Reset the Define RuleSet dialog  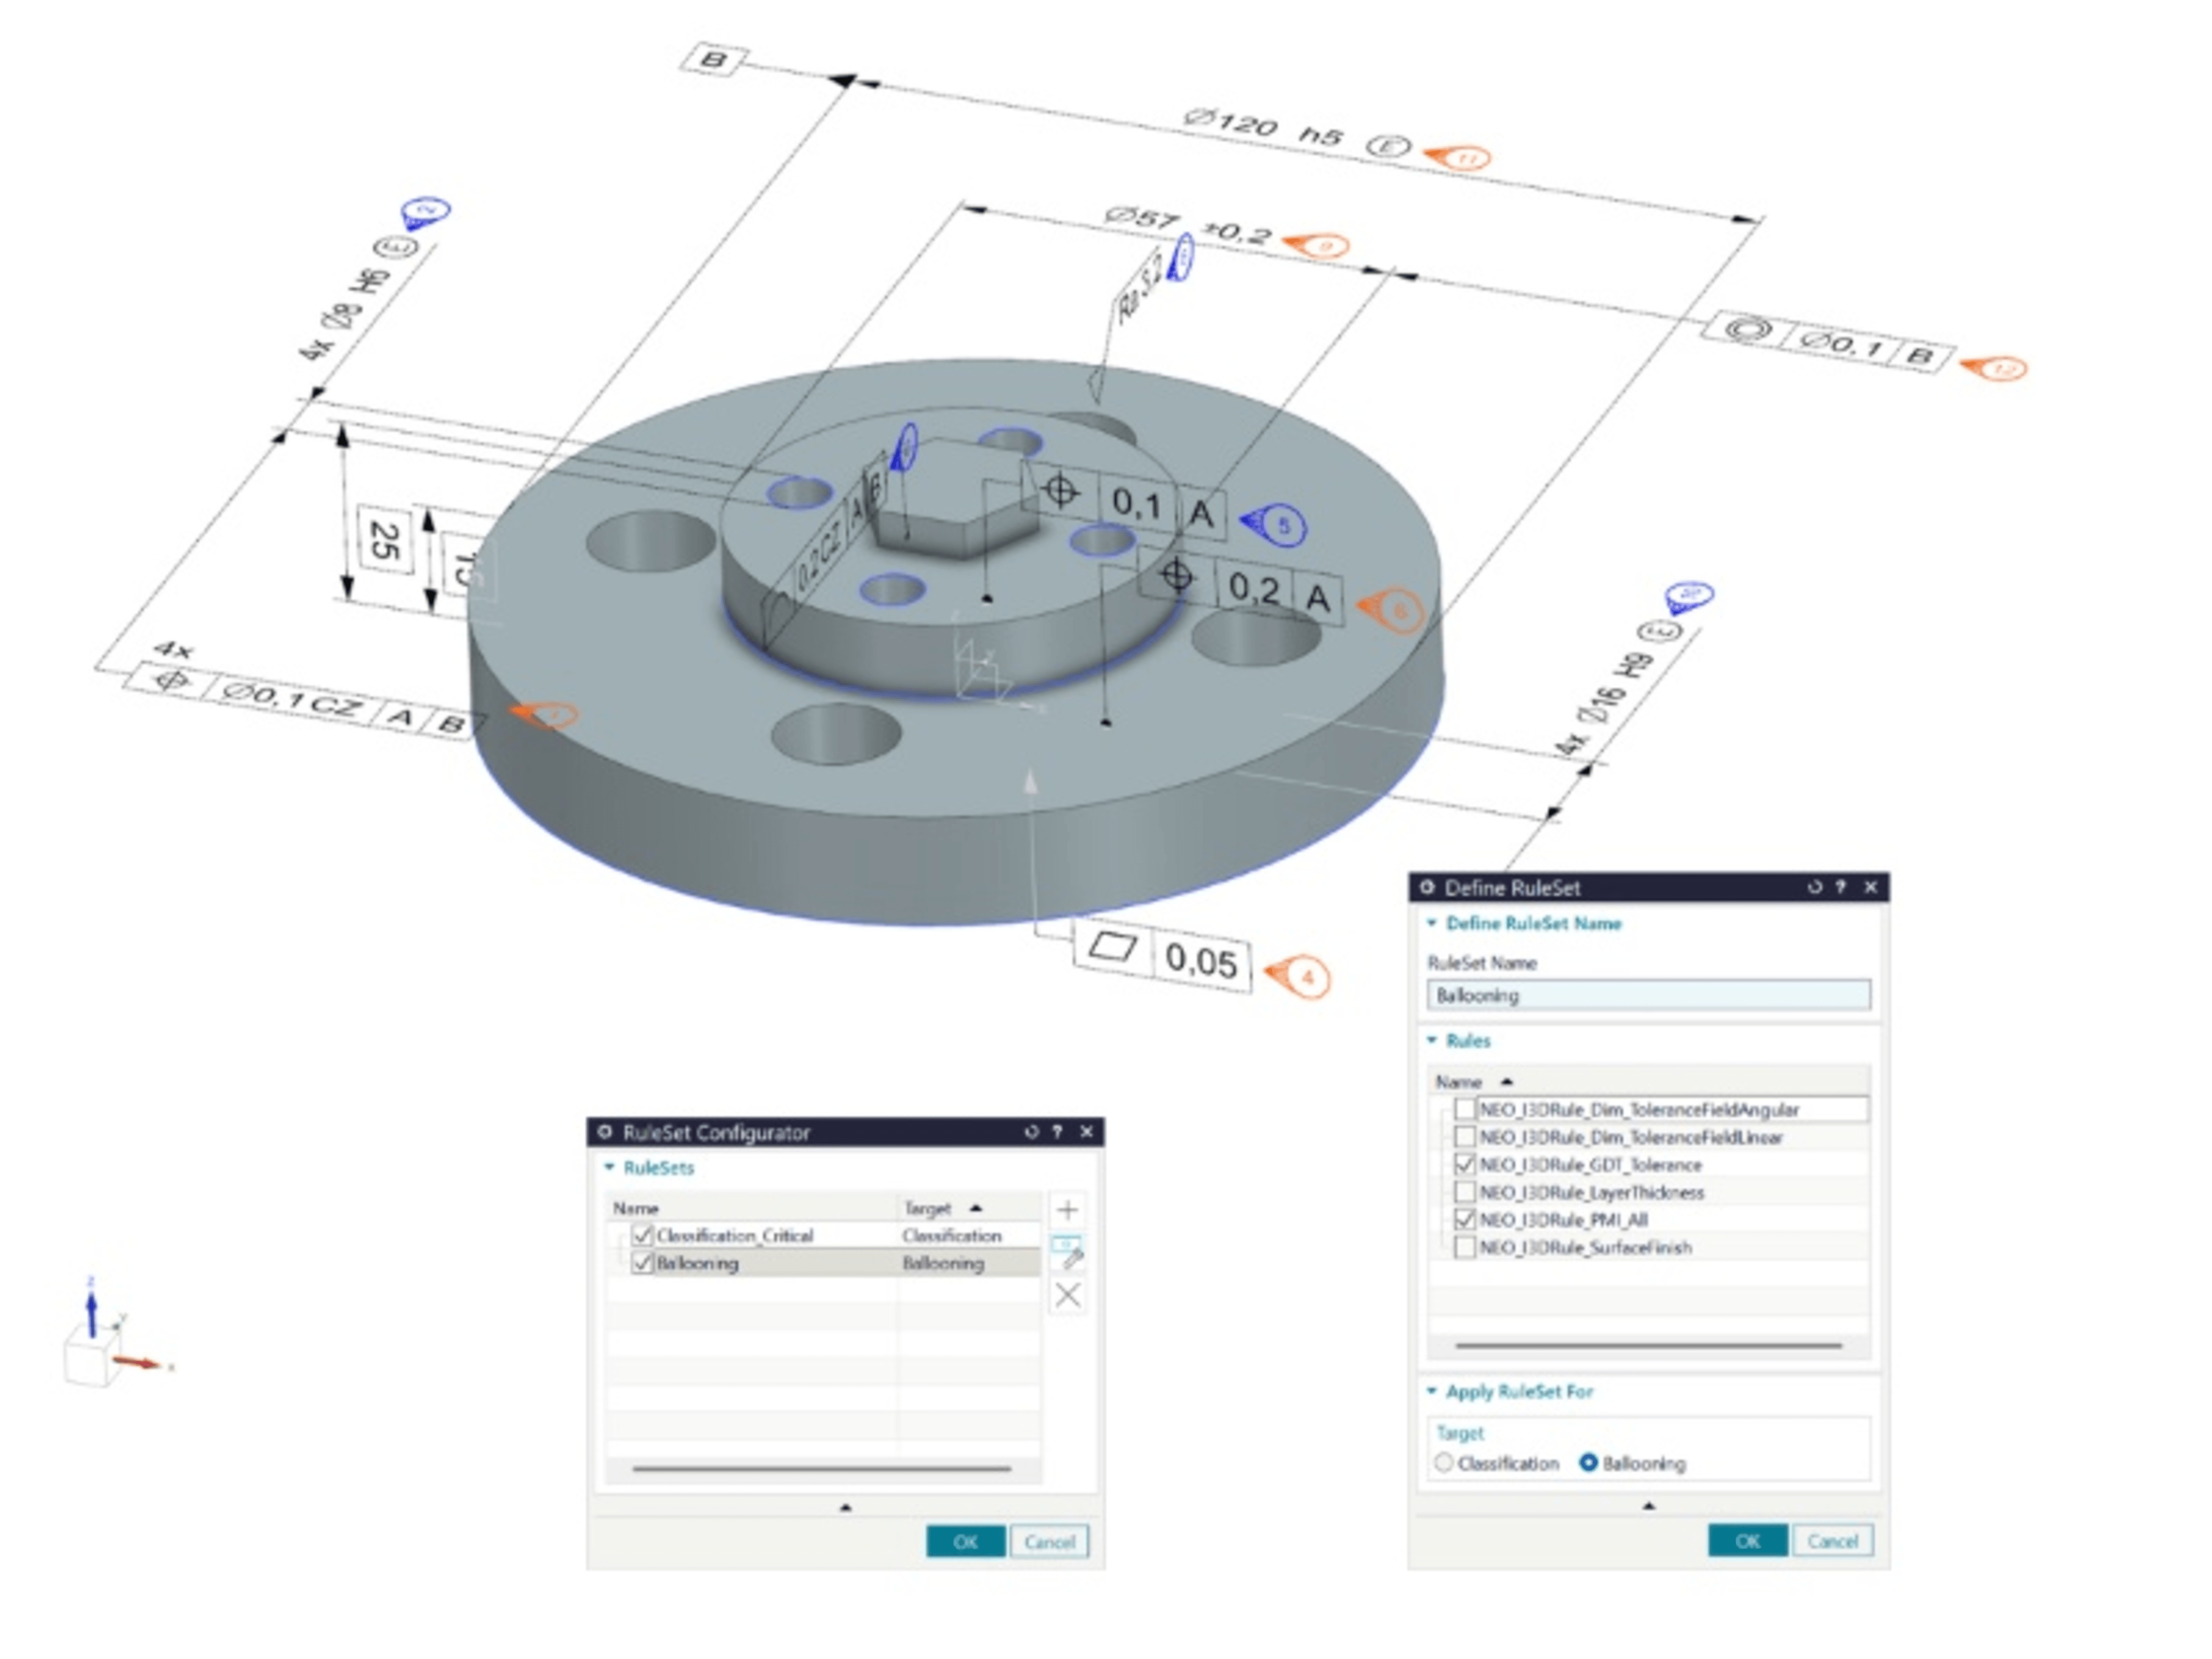tap(1814, 887)
